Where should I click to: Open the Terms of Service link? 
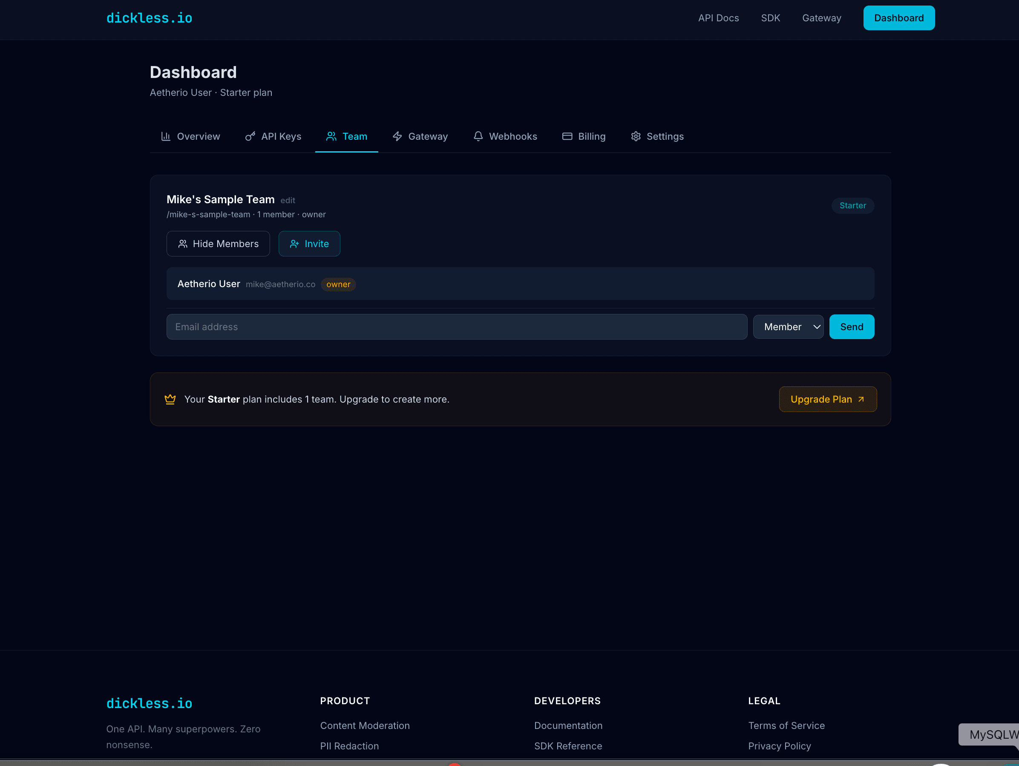(x=786, y=726)
